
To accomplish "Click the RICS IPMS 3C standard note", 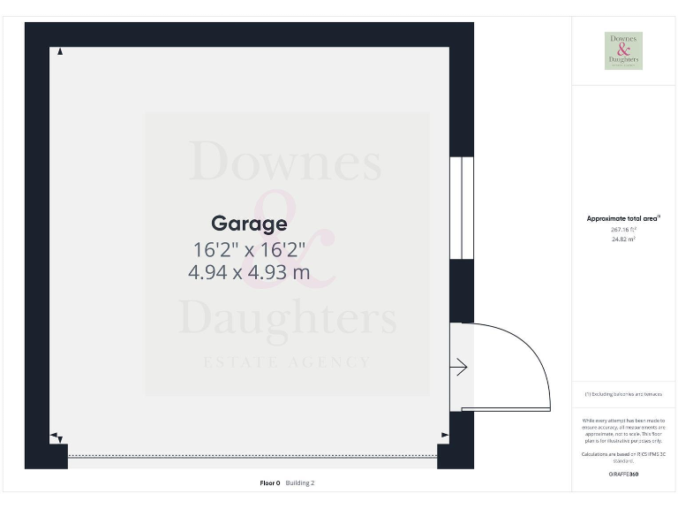I will [x=623, y=457].
